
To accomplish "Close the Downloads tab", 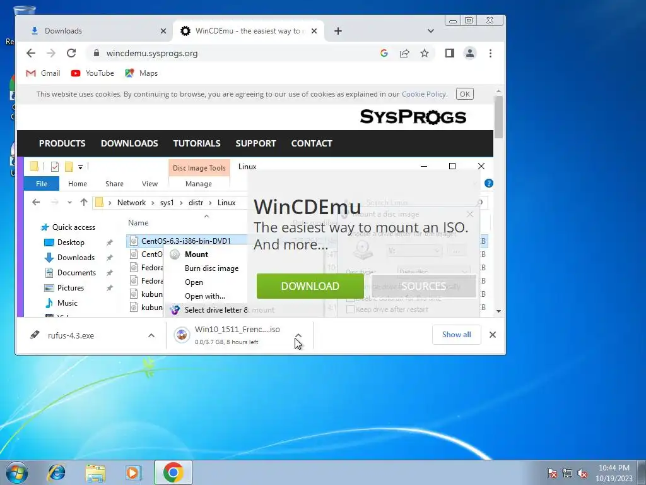I will click(x=163, y=31).
